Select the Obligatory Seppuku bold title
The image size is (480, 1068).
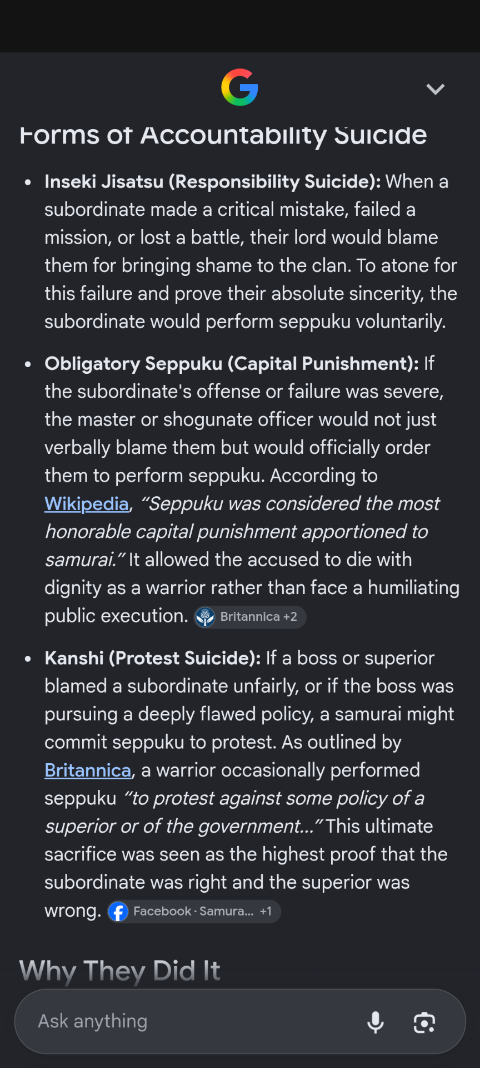tap(232, 364)
